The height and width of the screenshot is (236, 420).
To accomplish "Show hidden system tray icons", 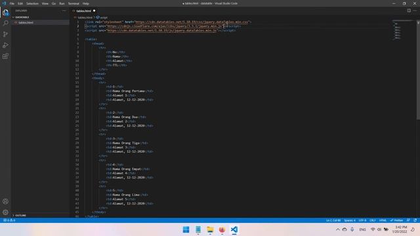I will click(338, 229).
